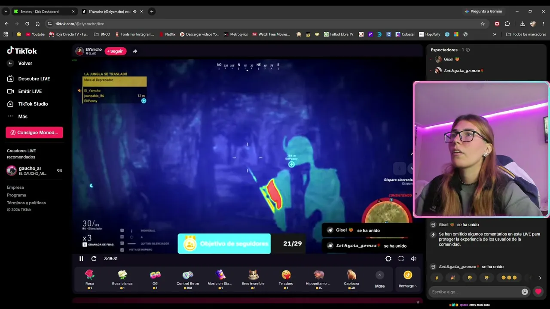The width and height of the screenshot is (550, 309).
Task: Click the TikTok logo
Action: coord(22,51)
